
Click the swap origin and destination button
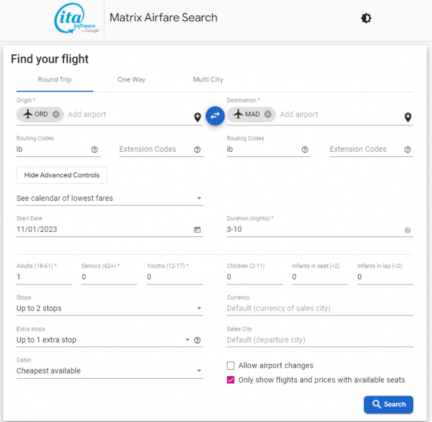[215, 115]
